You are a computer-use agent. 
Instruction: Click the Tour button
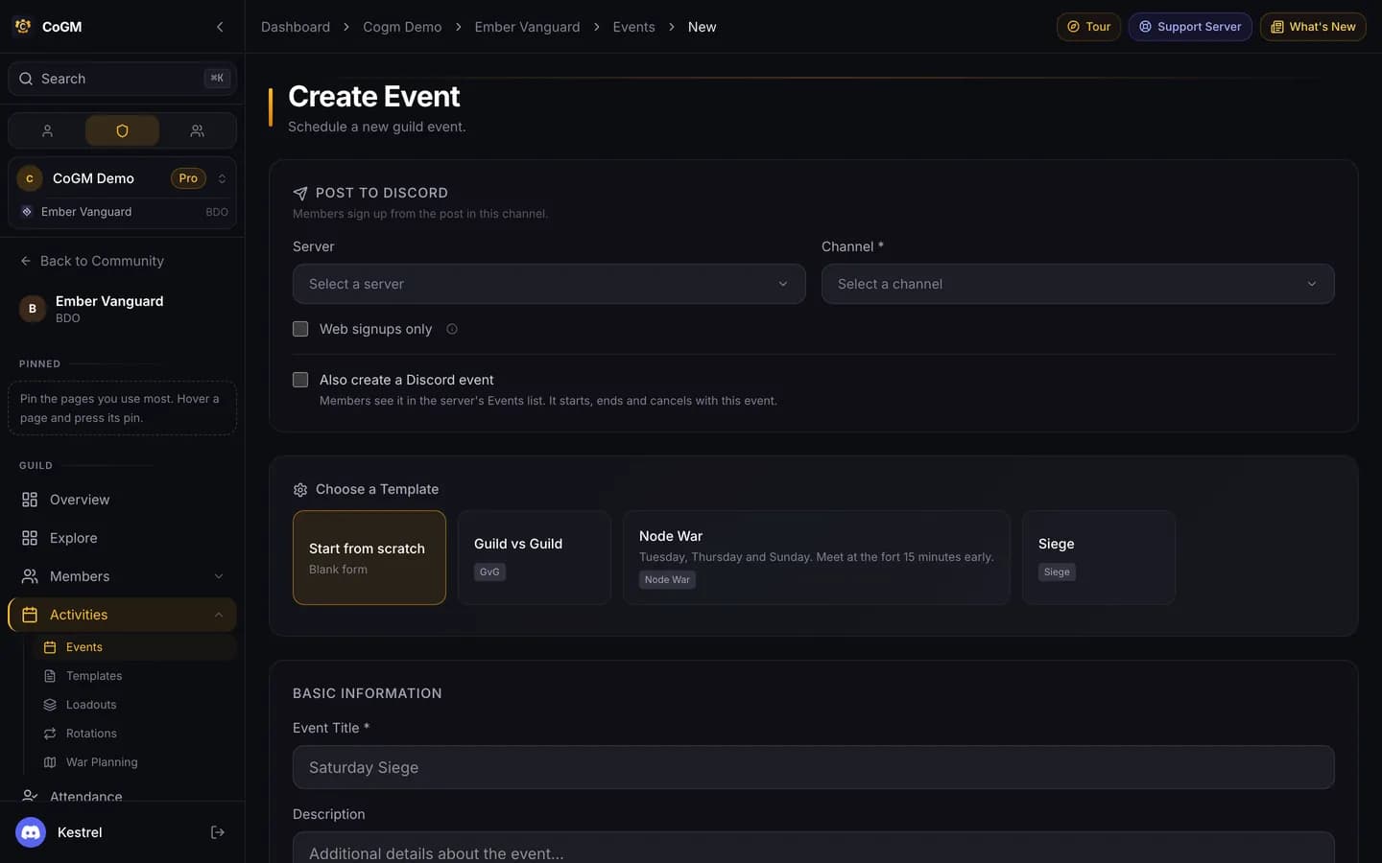click(x=1088, y=27)
